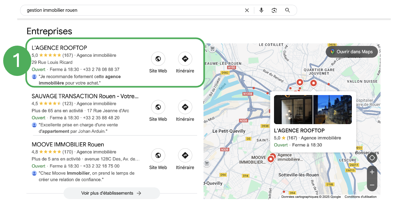Viewport: 393px width, 208px height.
Task: Click L'AGENCE ROOFTOP name in the map popup
Action: [299, 130]
